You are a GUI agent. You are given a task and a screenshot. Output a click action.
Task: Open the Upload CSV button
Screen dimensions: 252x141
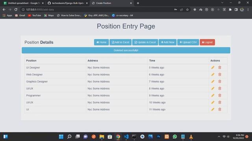point(188,42)
